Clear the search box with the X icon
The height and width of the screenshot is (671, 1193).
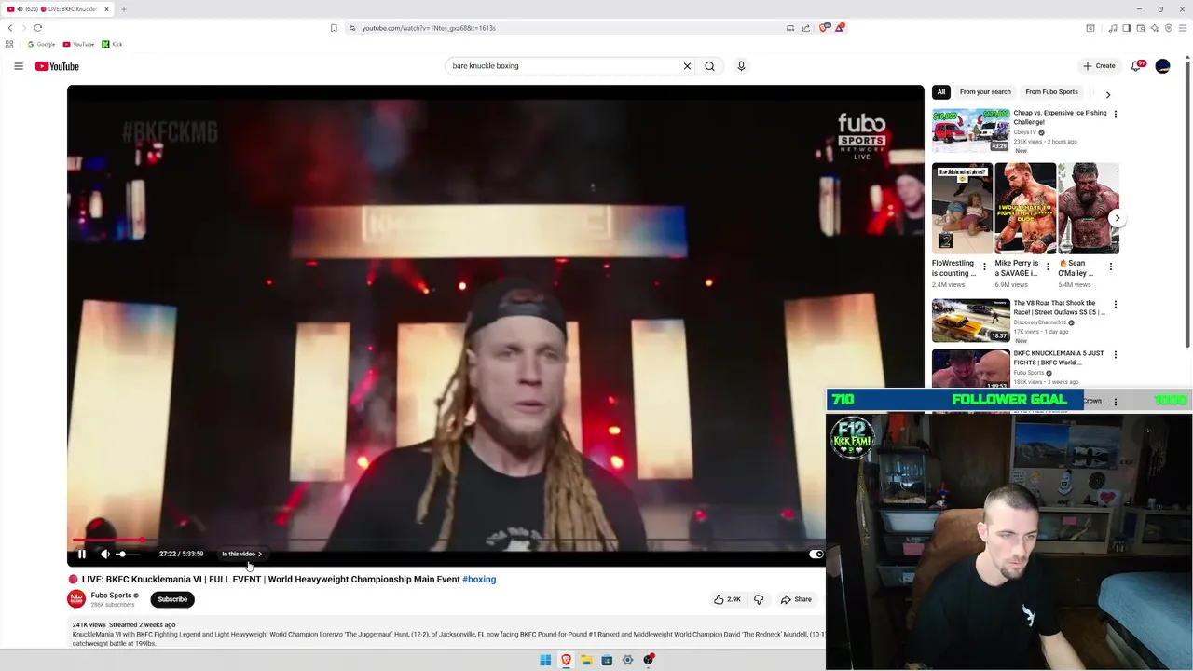pos(687,66)
